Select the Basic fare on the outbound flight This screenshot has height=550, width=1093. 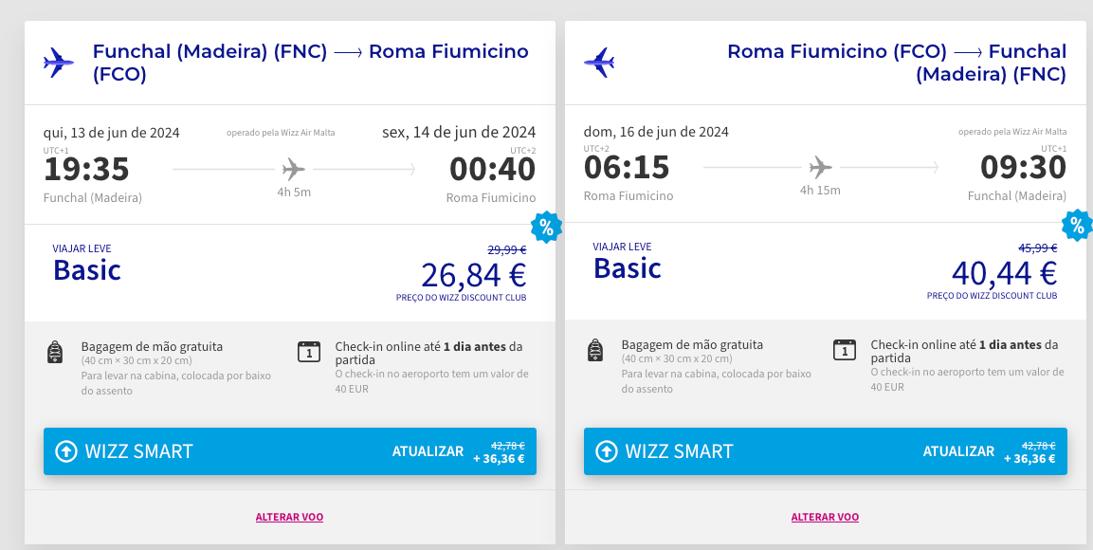pyautogui.click(x=87, y=269)
